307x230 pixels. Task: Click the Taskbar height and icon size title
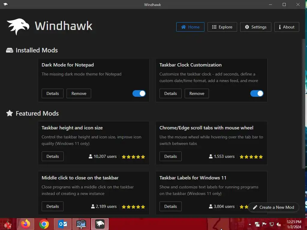click(72, 128)
